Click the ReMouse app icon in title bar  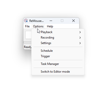click(26, 21)
